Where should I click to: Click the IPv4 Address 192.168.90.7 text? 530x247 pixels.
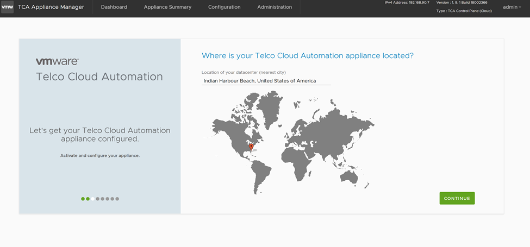(x=407, y=2)
